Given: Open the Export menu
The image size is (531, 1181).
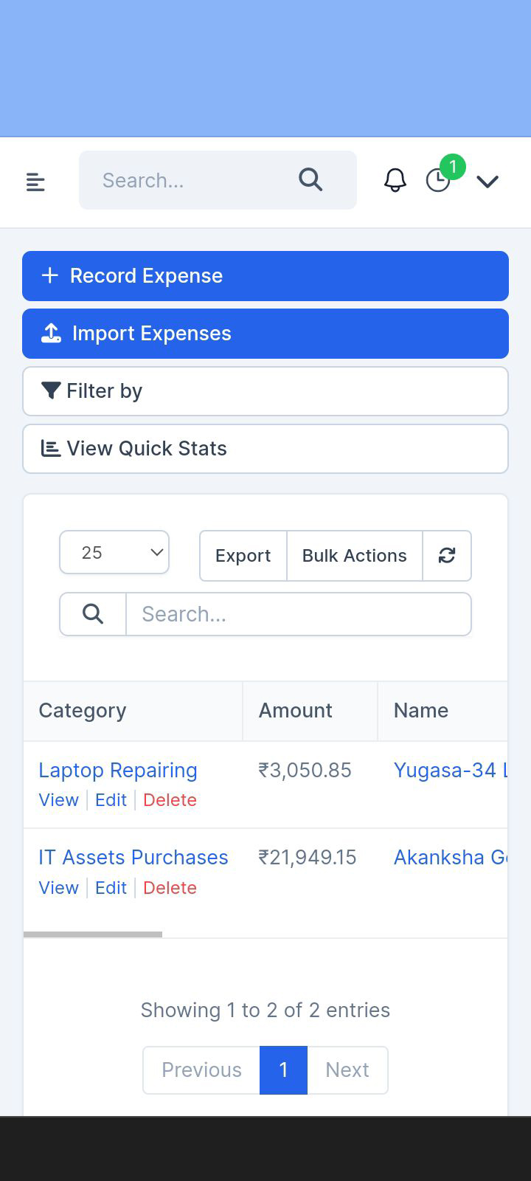Looking at the screenshot, I should pyautogui.click(x=243, y=556).
